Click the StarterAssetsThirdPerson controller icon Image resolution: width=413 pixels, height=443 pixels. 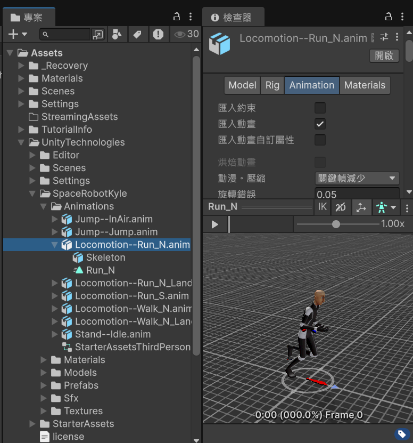(67, 347)
